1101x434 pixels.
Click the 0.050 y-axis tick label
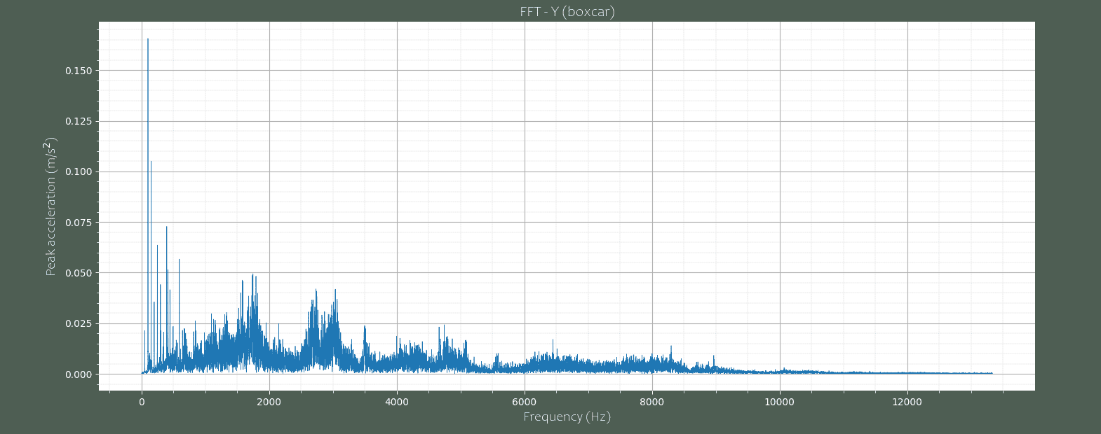(79, 273)
